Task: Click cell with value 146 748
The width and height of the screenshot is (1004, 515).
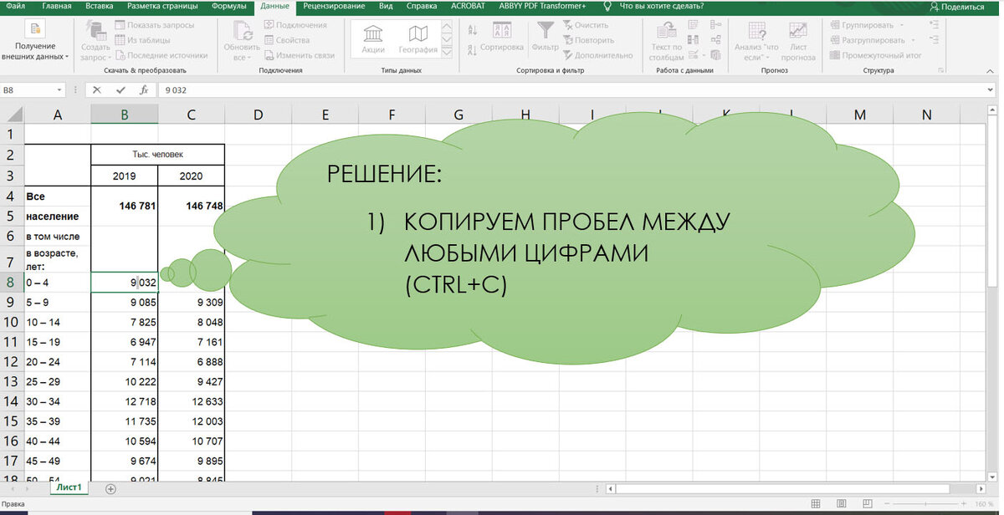Action: [x=192, y=206]
